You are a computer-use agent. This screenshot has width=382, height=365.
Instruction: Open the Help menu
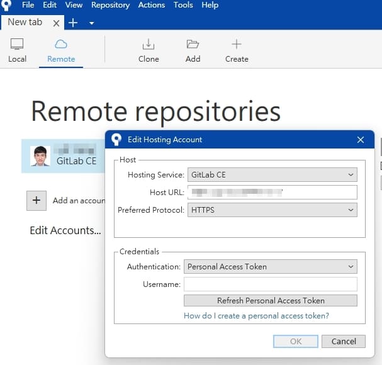point(210,5)
